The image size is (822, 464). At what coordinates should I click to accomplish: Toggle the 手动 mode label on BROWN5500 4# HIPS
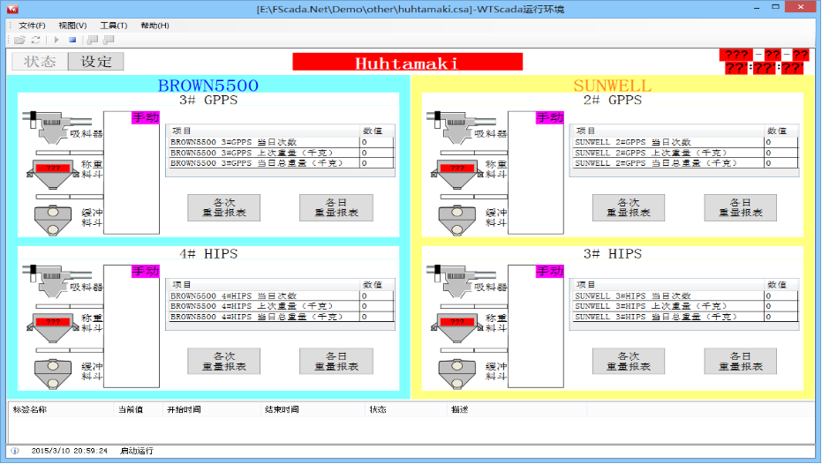(145, 272)
